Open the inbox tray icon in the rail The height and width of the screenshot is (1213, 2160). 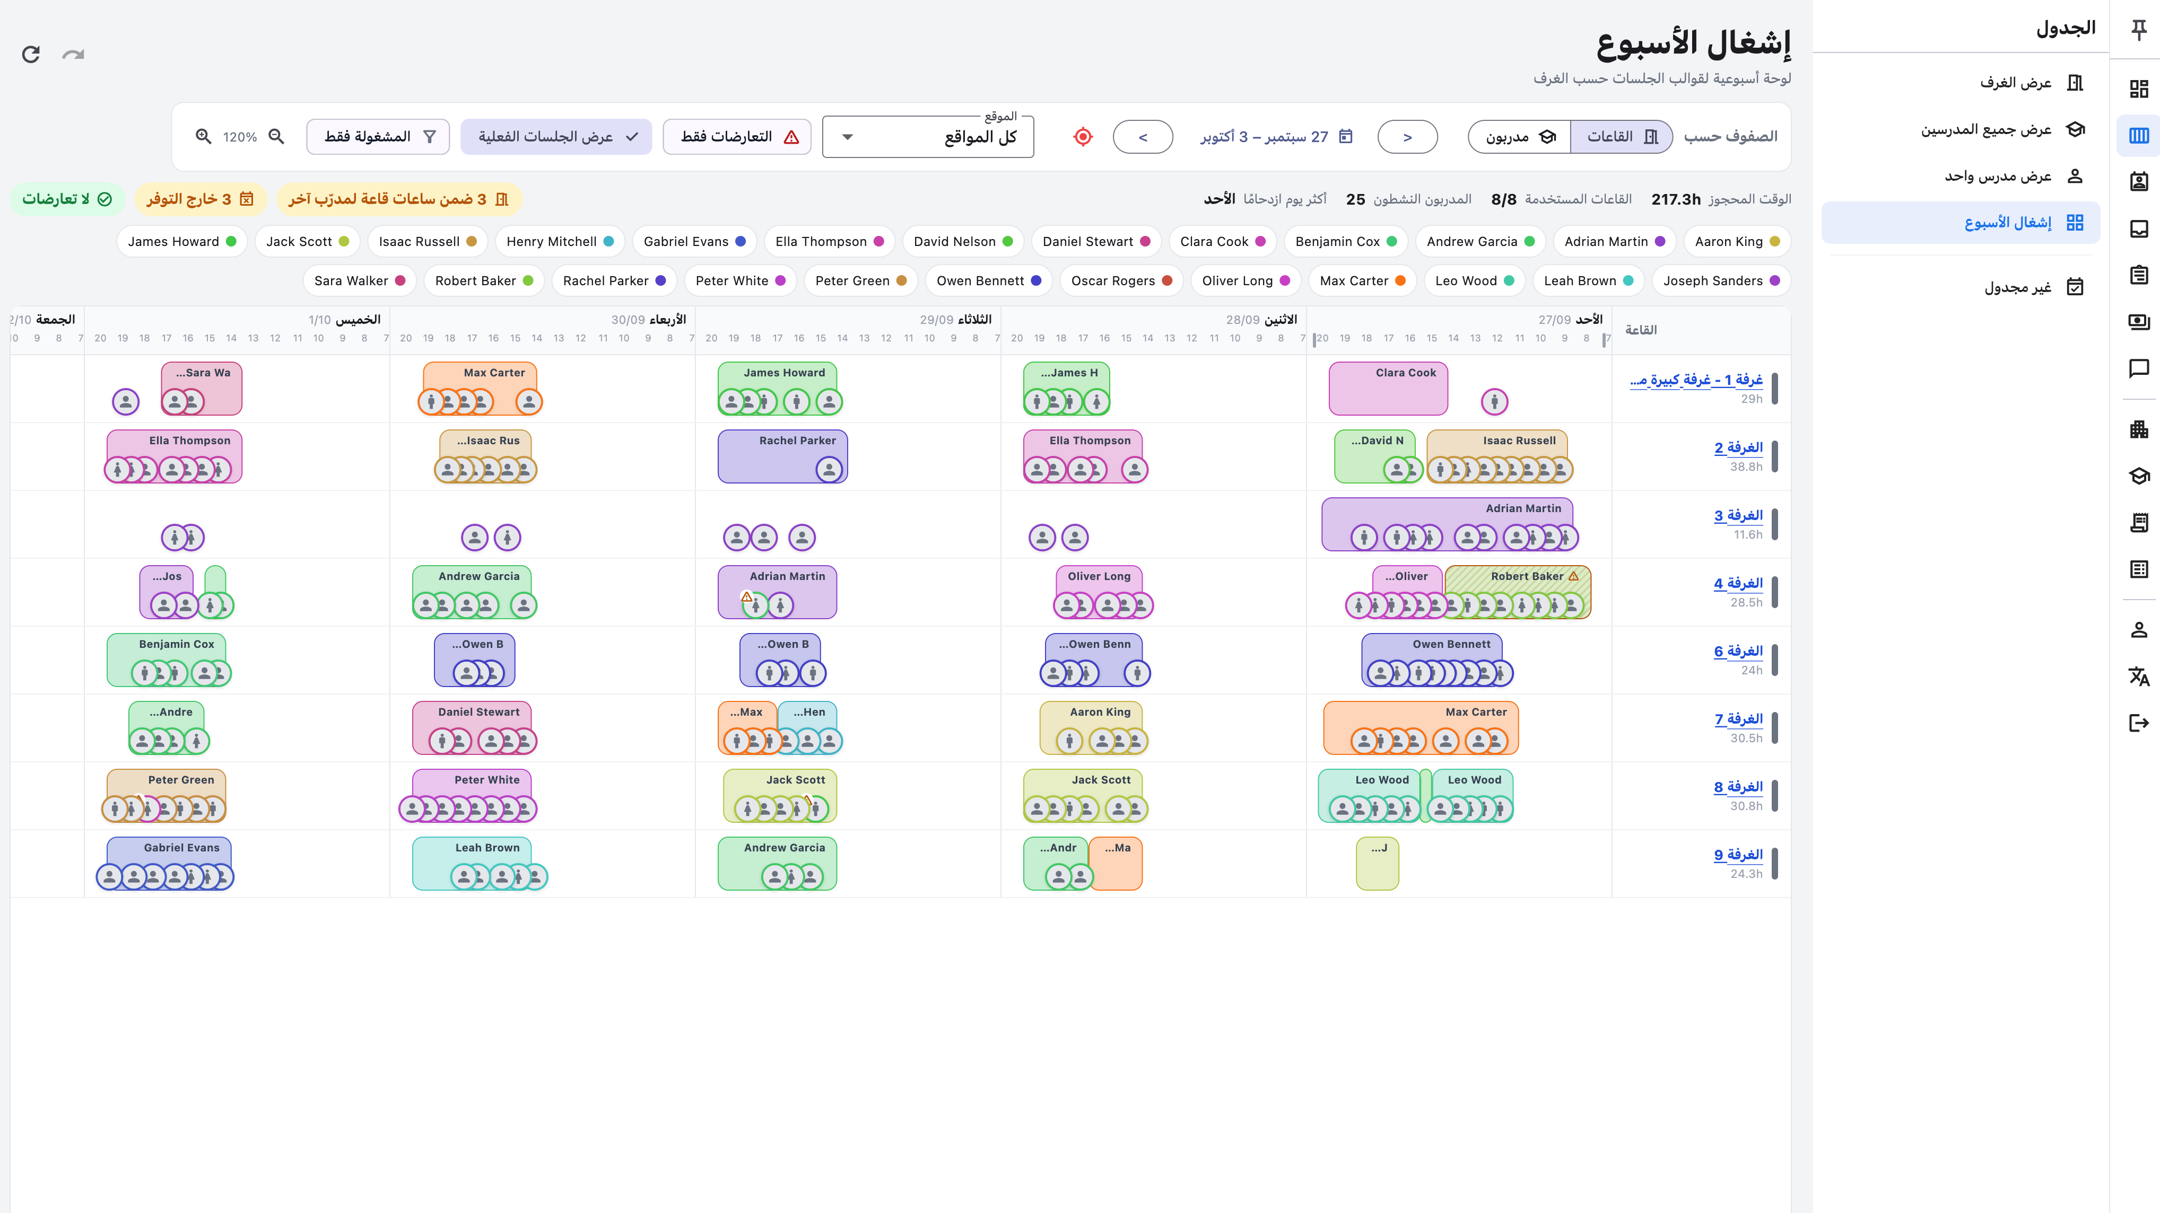coord(2139,228)
